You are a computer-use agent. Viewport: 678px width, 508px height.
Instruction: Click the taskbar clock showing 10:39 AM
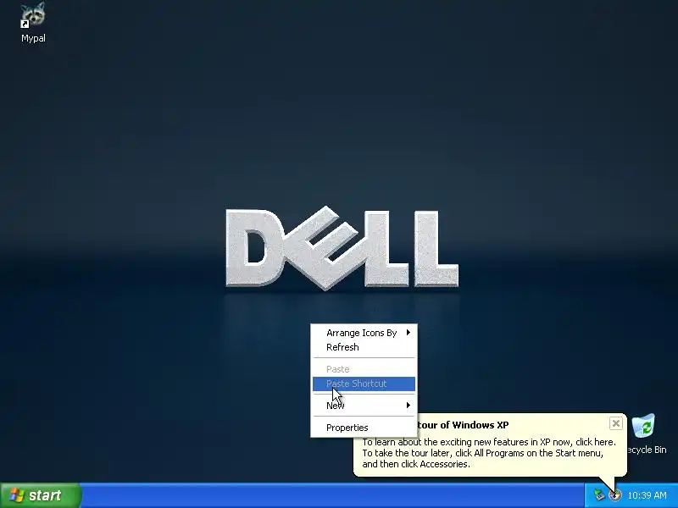coord(647,495)
